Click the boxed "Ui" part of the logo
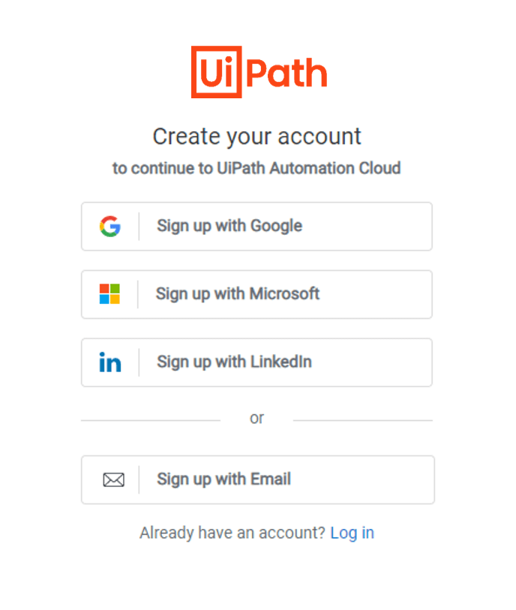 (x=217, y=72)
